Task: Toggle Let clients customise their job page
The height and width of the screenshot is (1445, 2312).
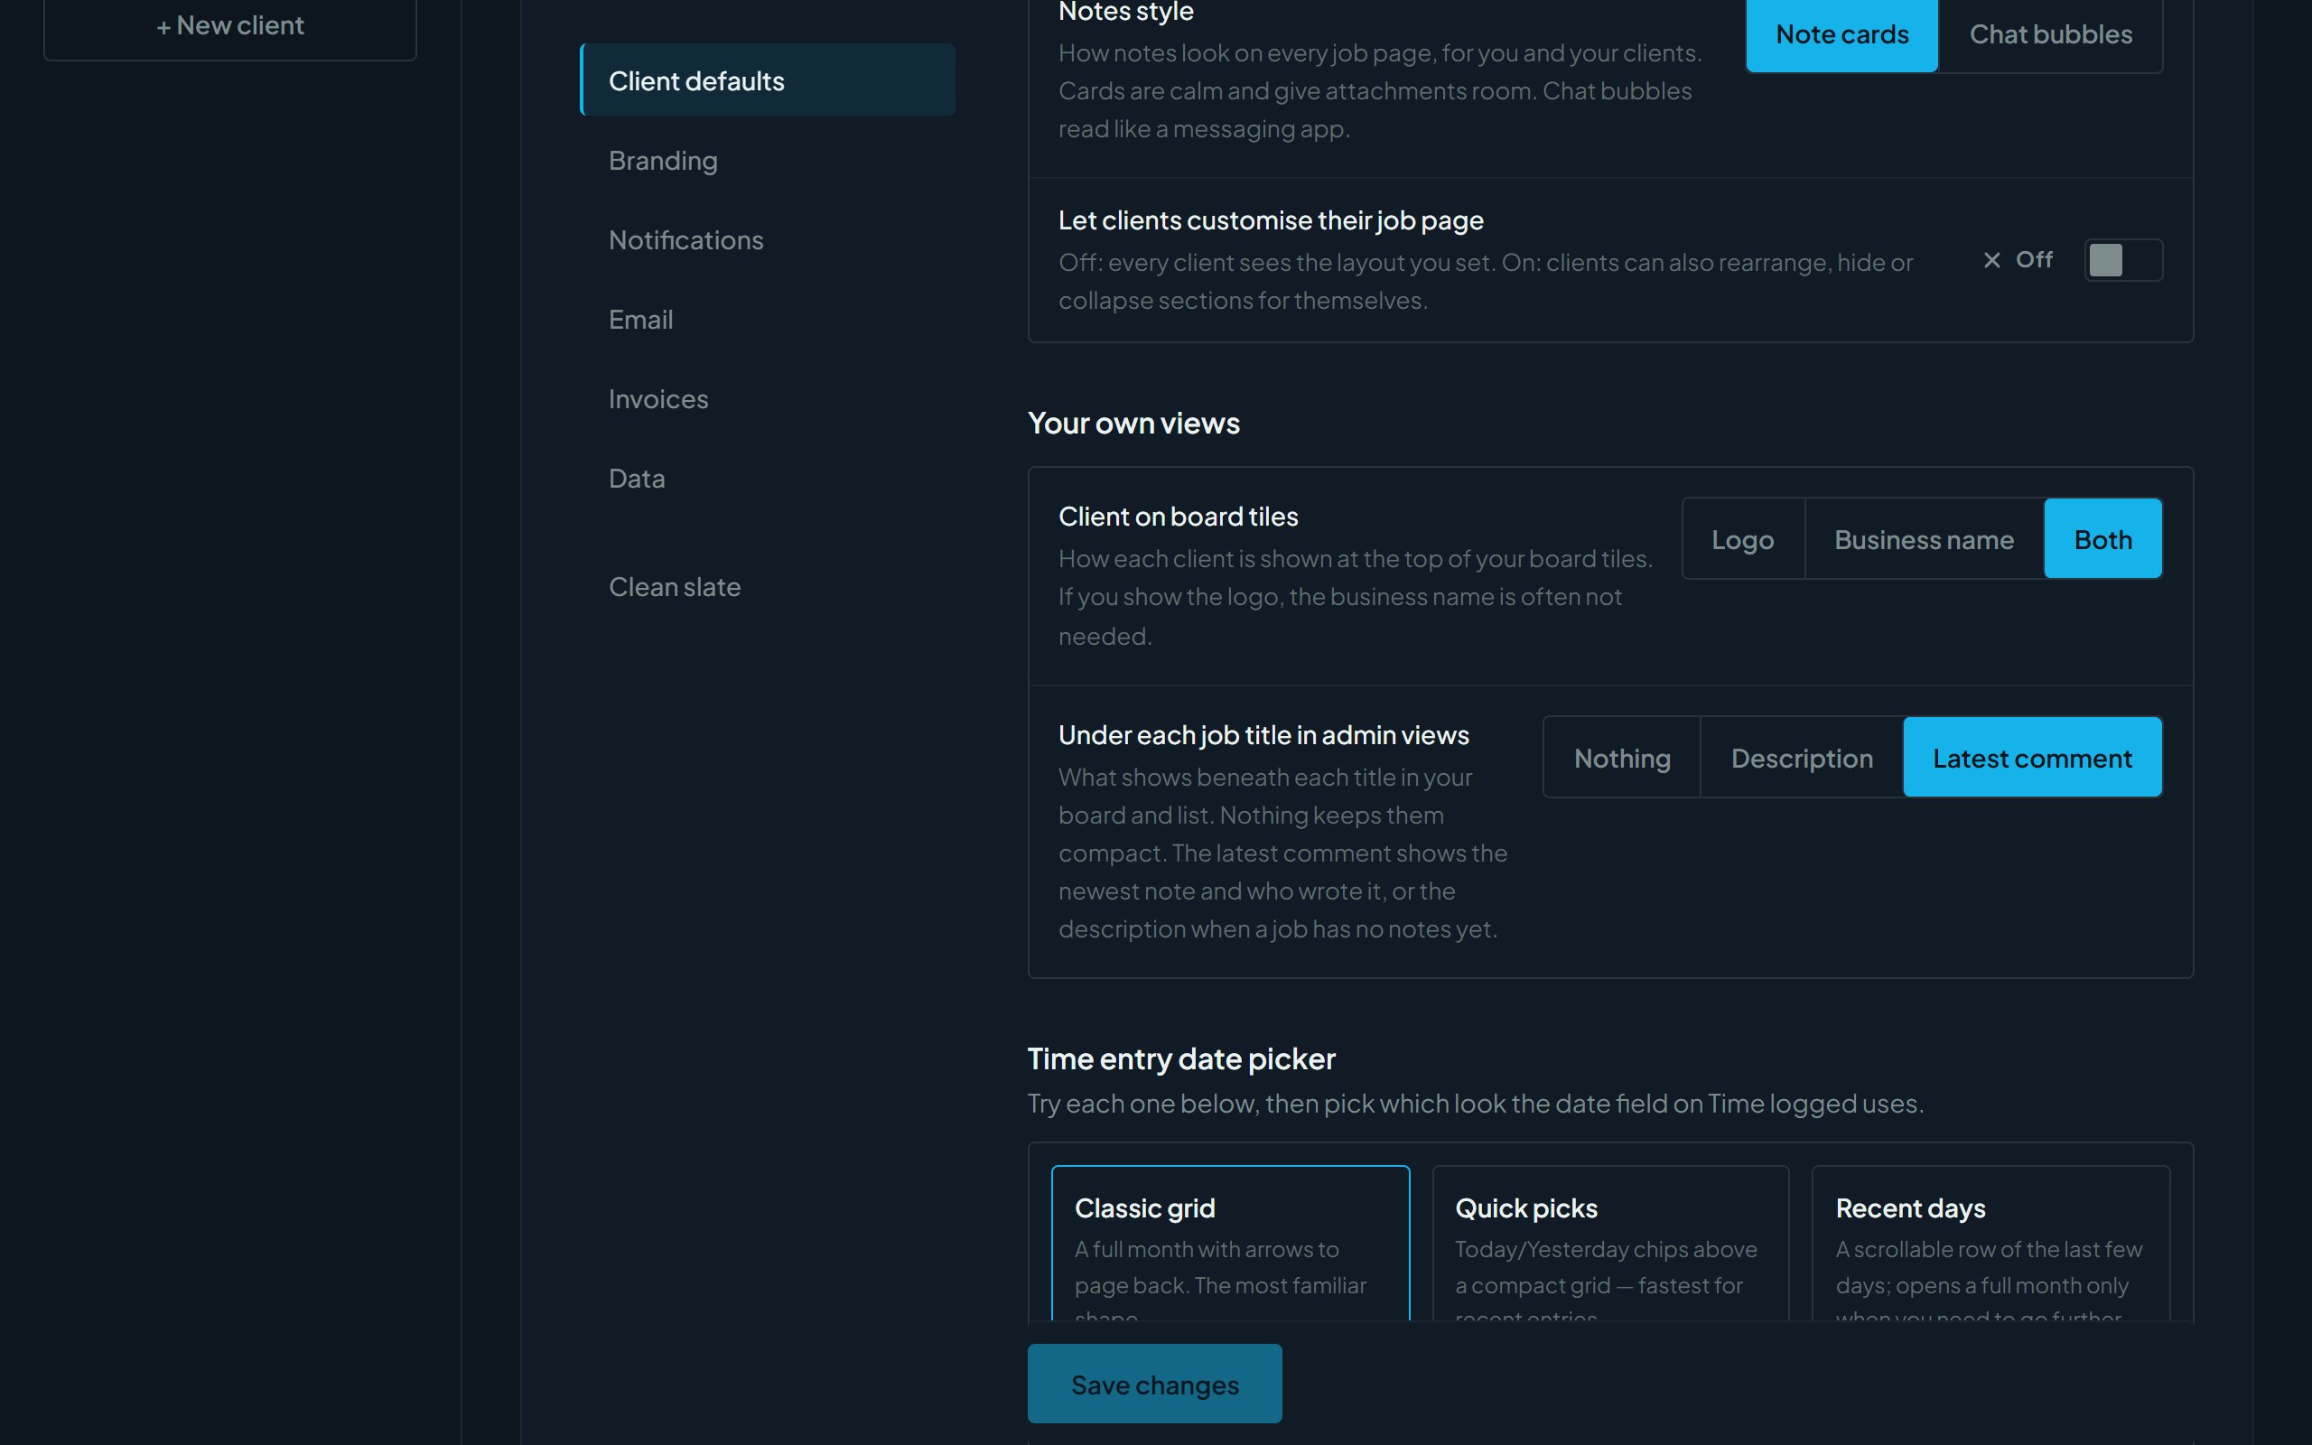Action: tap(2123, 260)
